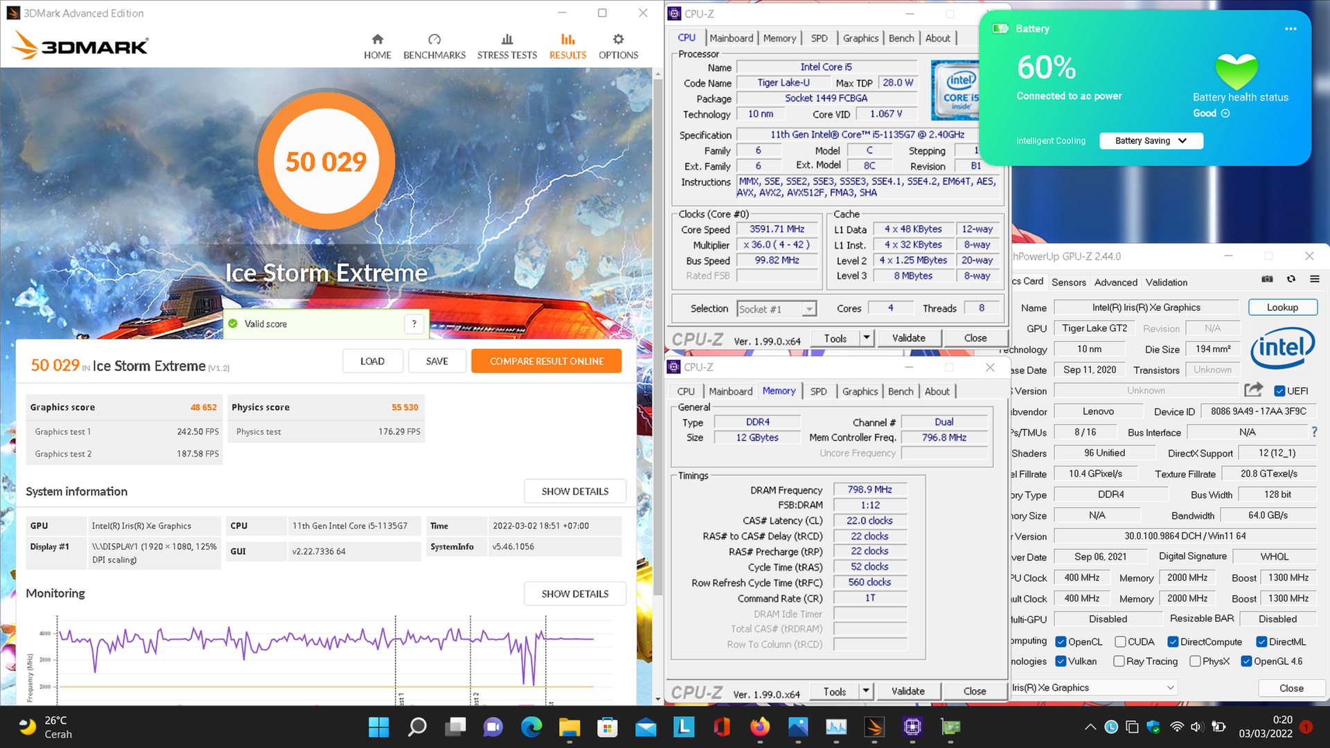This screenshot has height=748, width=1330.
Task: Expand the Tools dropdown arrow in upper CPU-Z
Action: click(866, 338)
